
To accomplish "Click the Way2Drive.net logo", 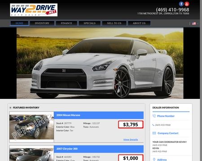I will pos(34,10).
